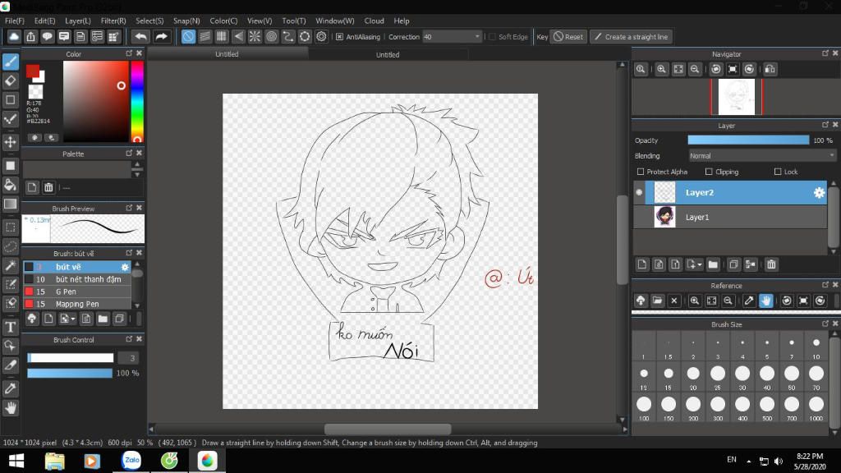Zoom in using the Navigator magnifier
The height and width of the screenshot is (473, 841).
click(x=661, y=69)
